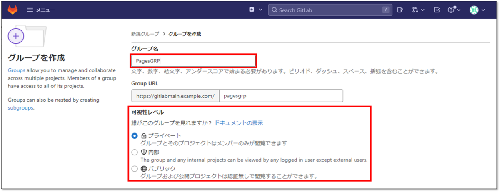500x192 pixels.
Task: Click the 可視性レベル heading
Action: point(147,112)
